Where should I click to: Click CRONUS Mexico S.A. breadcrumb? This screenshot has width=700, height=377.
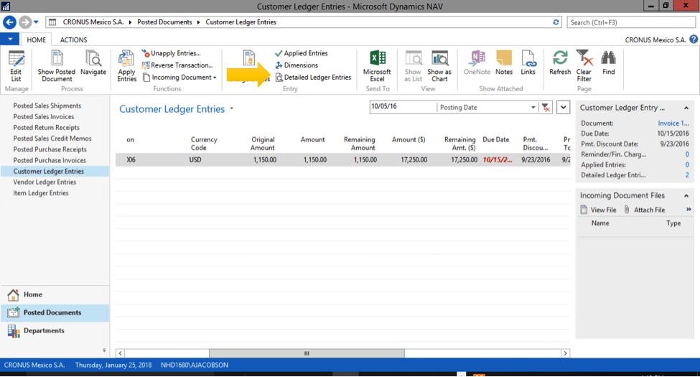(x=93, y=22)
